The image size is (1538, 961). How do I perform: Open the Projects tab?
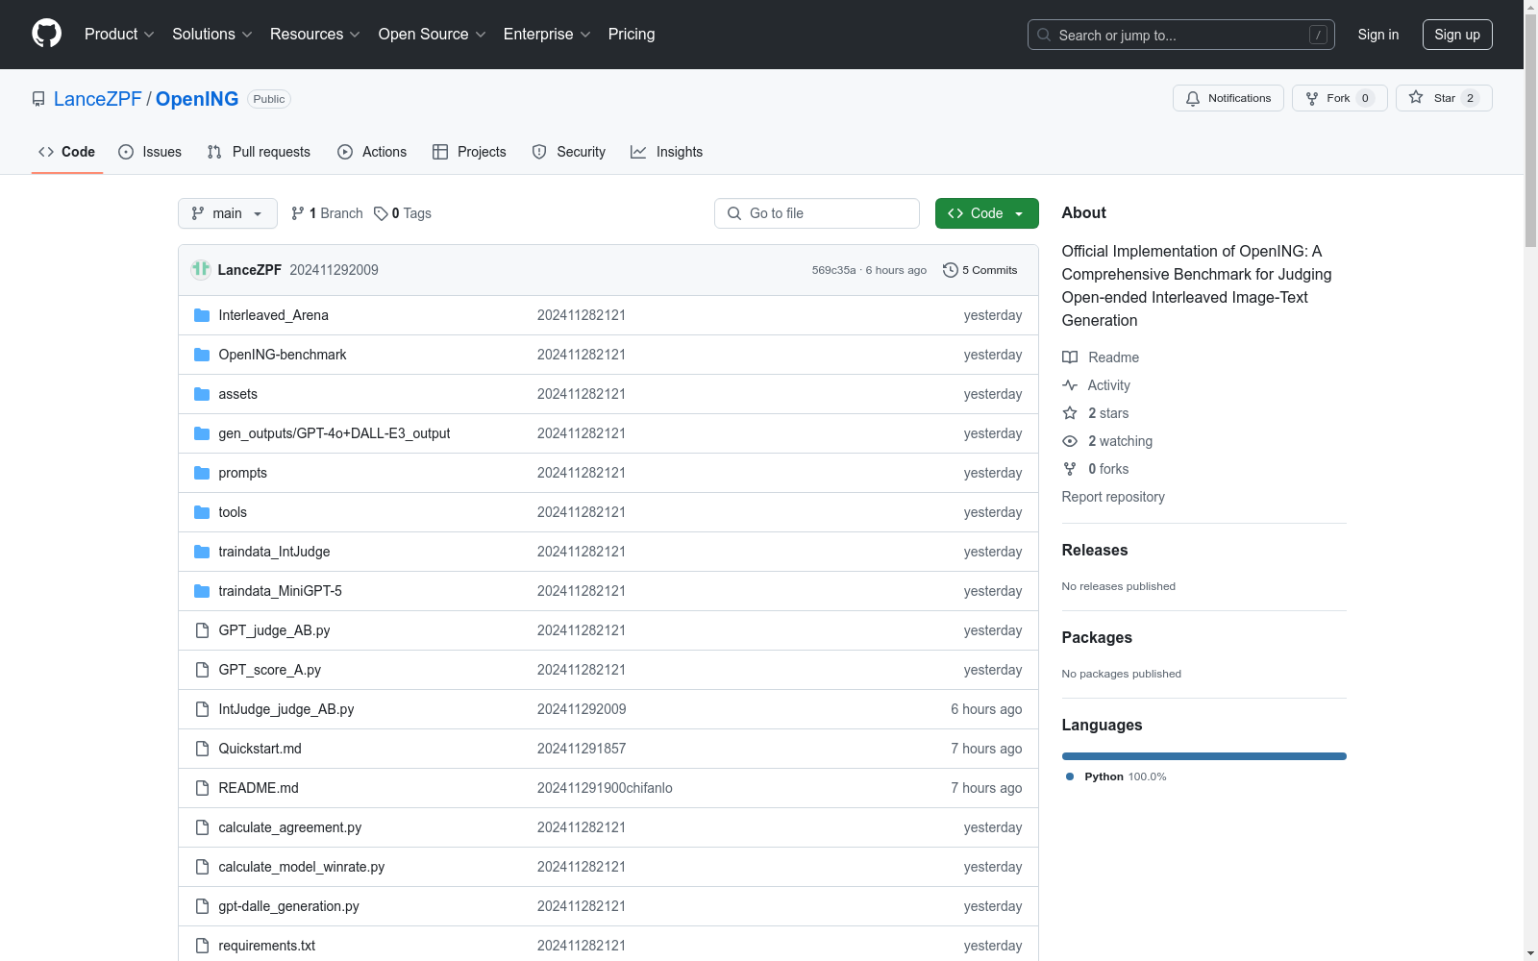469,152
